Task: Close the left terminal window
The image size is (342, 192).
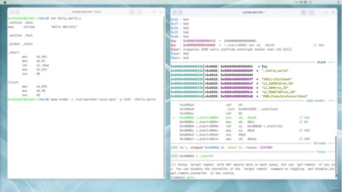Action: click(161, 12)
